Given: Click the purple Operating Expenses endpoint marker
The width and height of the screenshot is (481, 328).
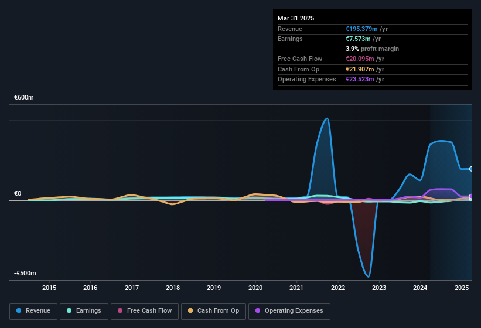Looking at the screenshot, I should [471, 196].
